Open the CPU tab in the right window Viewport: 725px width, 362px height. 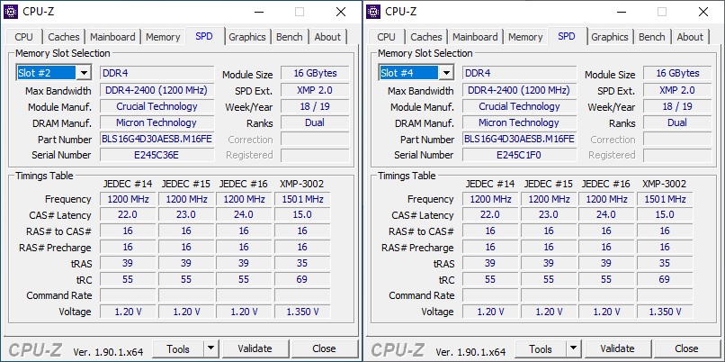point(386,37)
